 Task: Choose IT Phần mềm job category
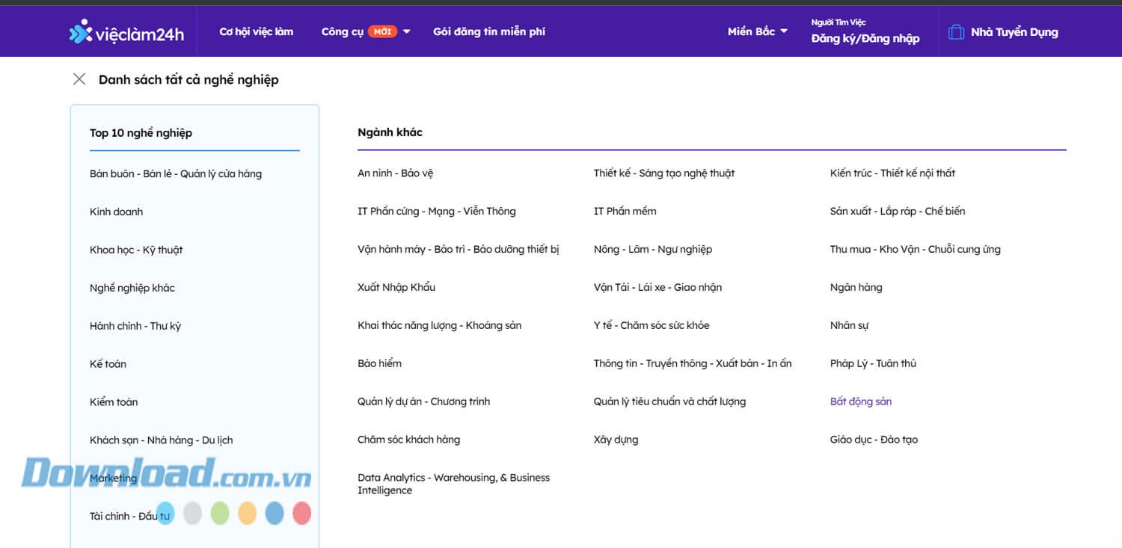click(625, 211)
